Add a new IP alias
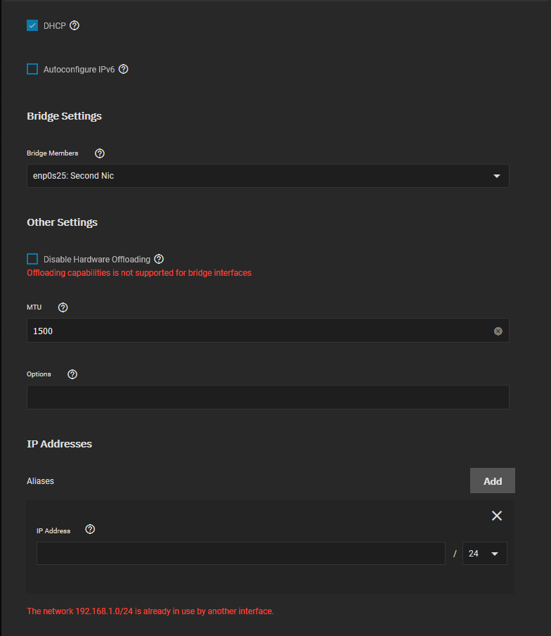551x636 pixels. [x=493, y=481]
